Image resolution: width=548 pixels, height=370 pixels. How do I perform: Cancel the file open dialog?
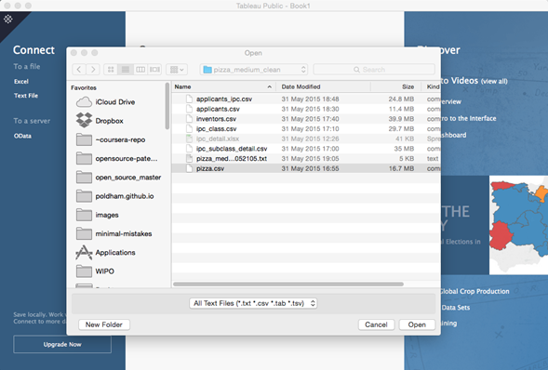coord(376,324)
